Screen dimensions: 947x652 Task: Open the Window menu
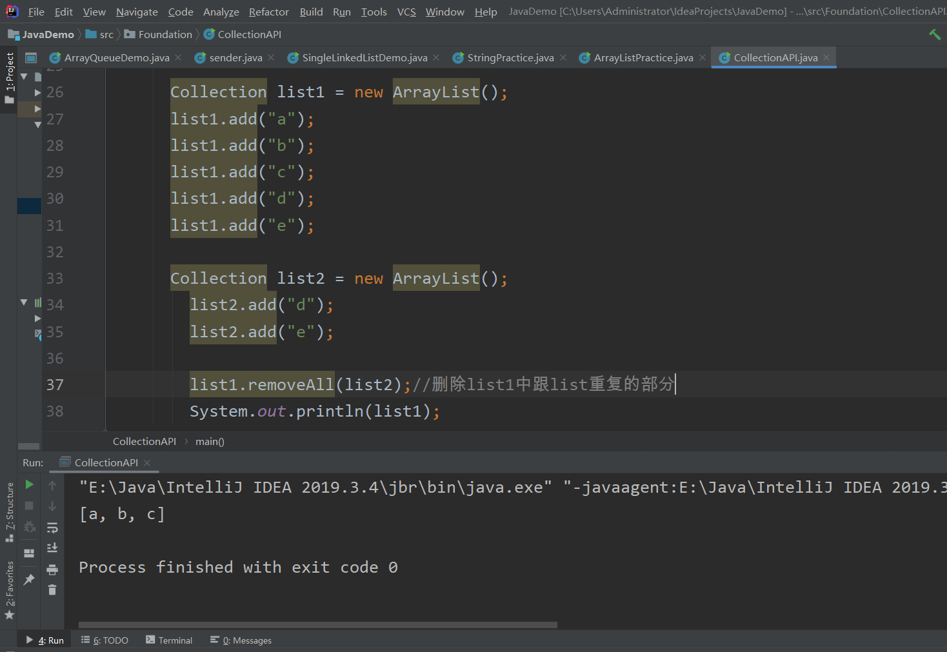(444, 12)
